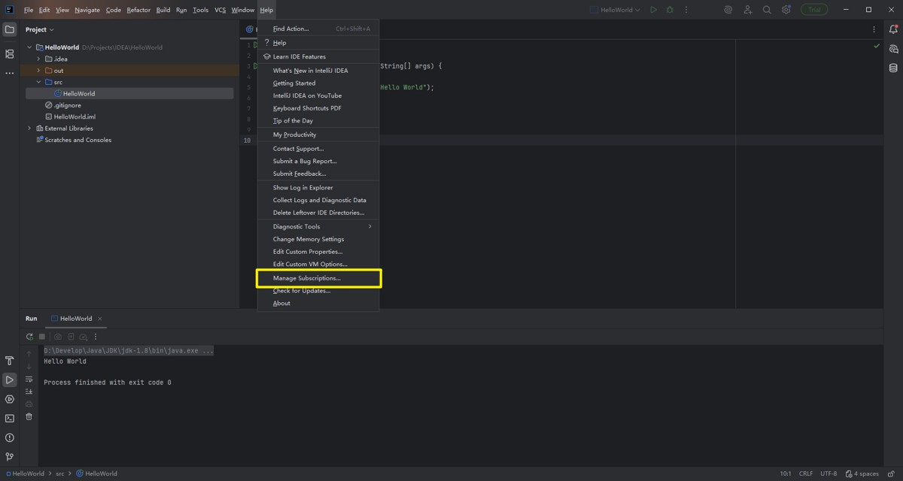Close the HelloWorld run tab

pos(100,319)
